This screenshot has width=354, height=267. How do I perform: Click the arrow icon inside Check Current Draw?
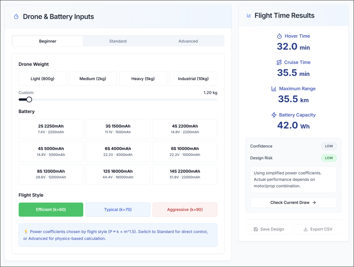click(314, 203)
